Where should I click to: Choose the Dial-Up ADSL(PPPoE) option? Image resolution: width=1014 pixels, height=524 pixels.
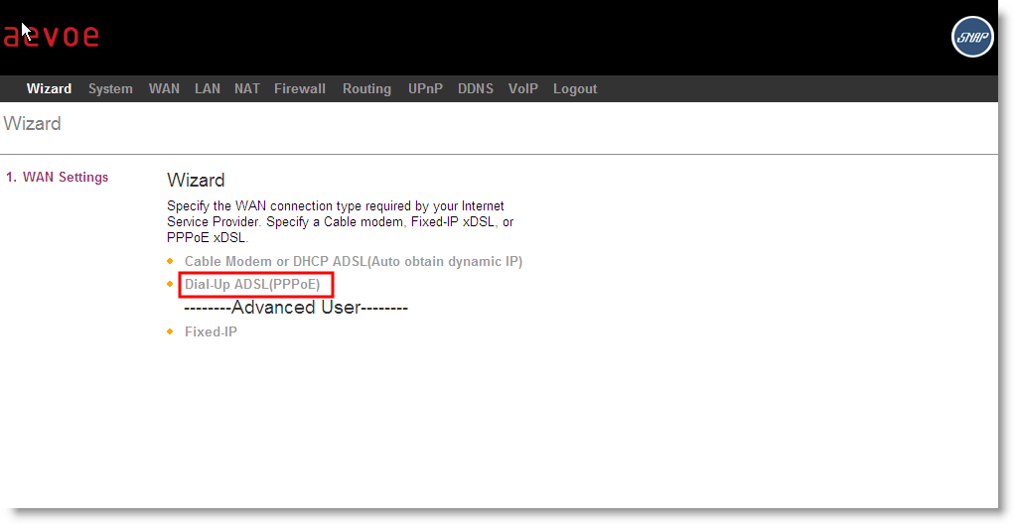tap(252, 284)
